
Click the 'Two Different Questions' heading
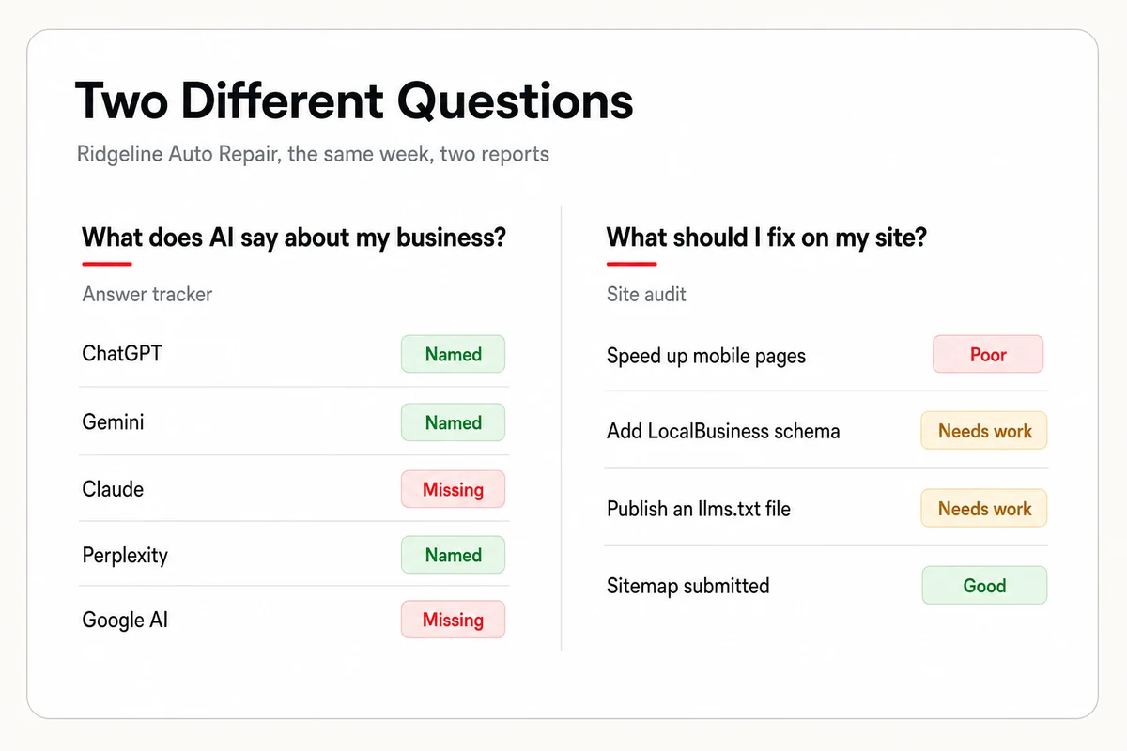click(354, 100)
